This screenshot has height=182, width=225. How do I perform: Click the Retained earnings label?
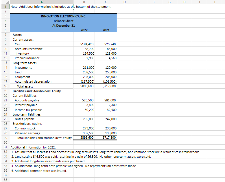pos(27,133)
